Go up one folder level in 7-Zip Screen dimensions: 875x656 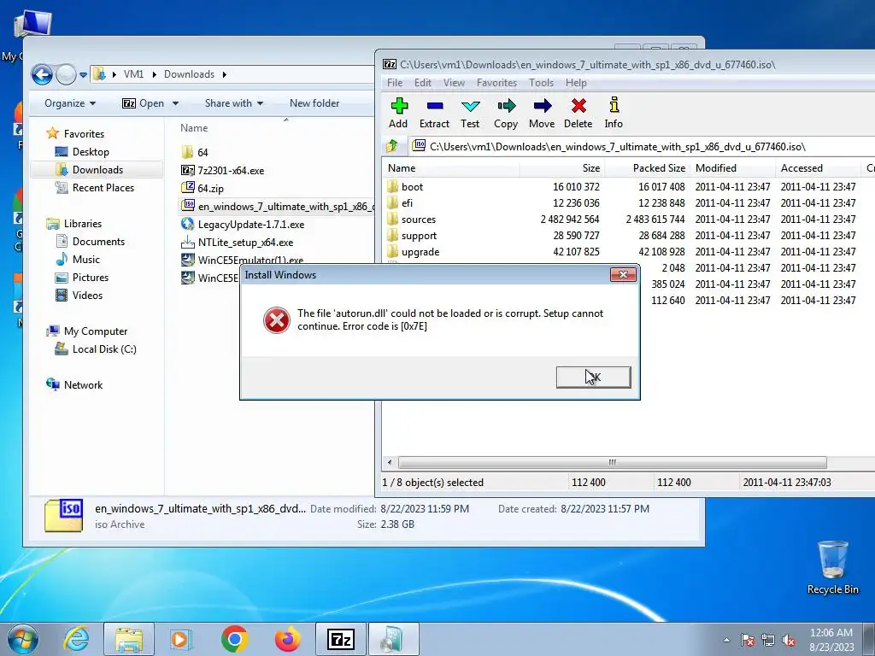pos(392,146)
